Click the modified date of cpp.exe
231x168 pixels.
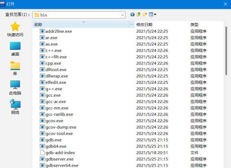[152, 63]
